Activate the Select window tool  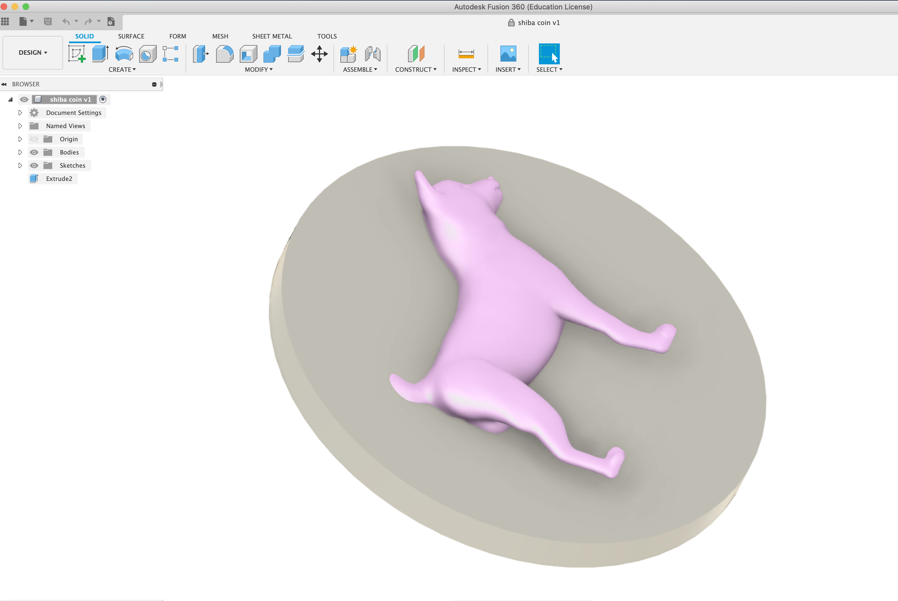pos(549,54)
